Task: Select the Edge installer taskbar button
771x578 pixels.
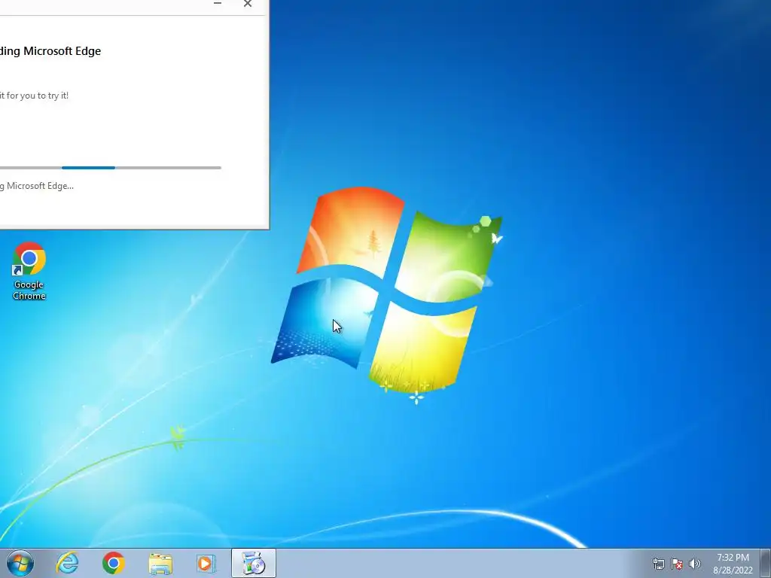Action: [x=254, y=563]
